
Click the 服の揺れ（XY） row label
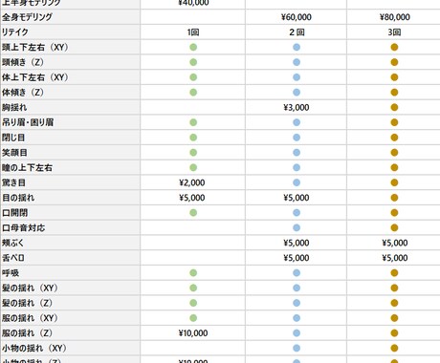(x=30, y=318)
